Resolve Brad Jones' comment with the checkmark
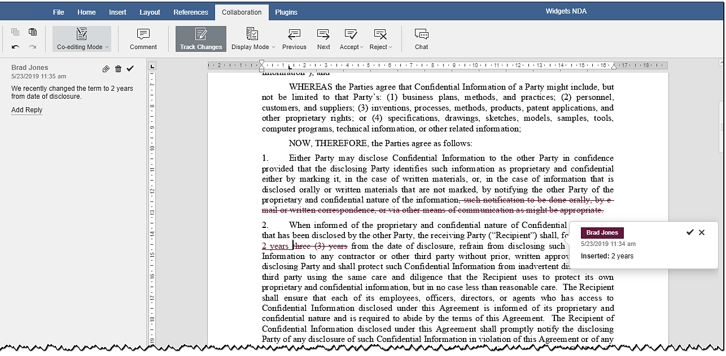Screen dimensions: 726x356 pyautogui.click(x=130, y=68)
